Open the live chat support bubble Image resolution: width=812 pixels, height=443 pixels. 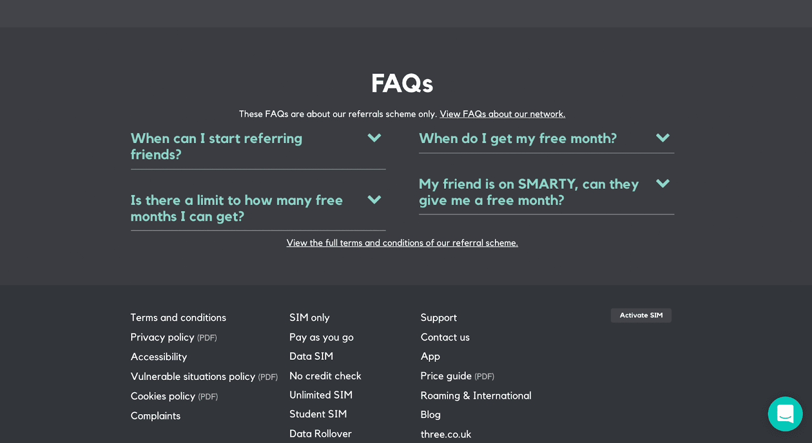pyautogui.click(x=785, y=414)
